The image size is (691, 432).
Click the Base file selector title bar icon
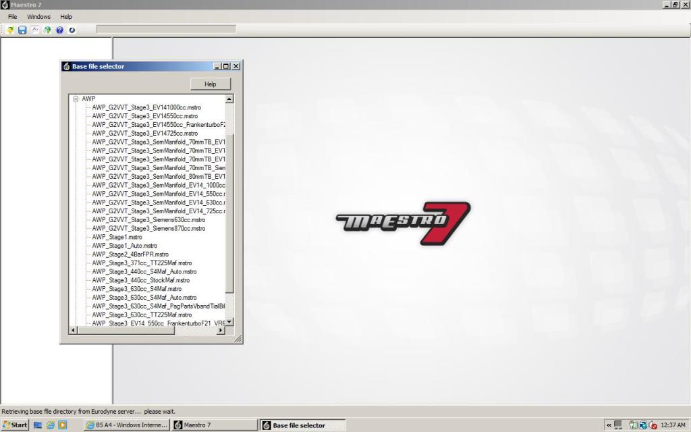point(66,66)
